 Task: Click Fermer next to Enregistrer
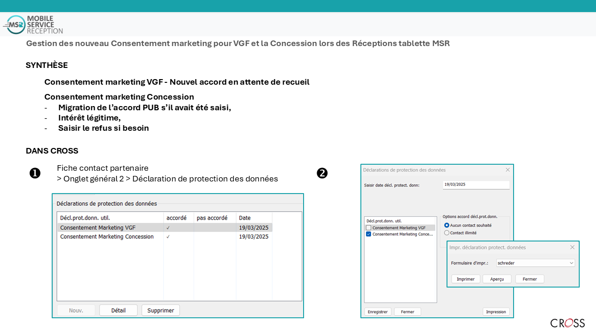(x=407, y=312)
